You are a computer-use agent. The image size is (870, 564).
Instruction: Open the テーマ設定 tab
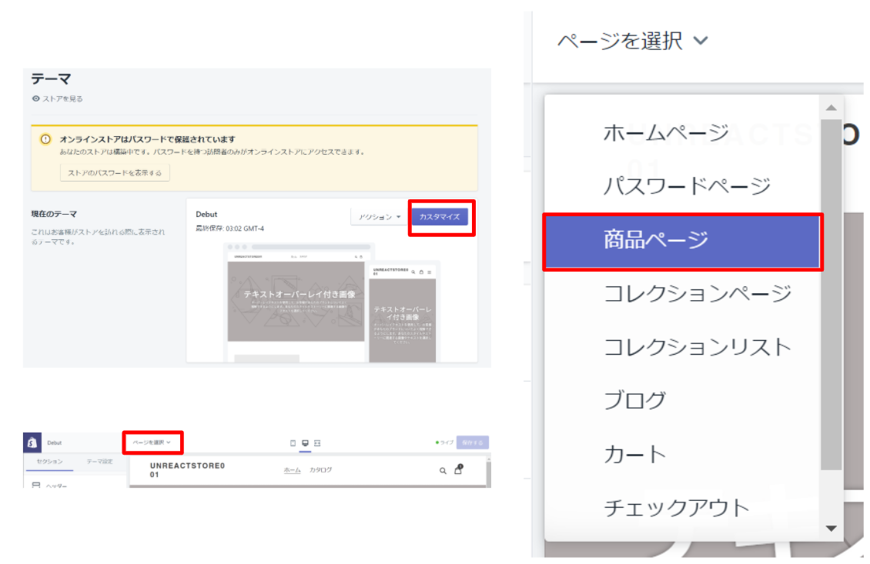[x=99, y=461]
